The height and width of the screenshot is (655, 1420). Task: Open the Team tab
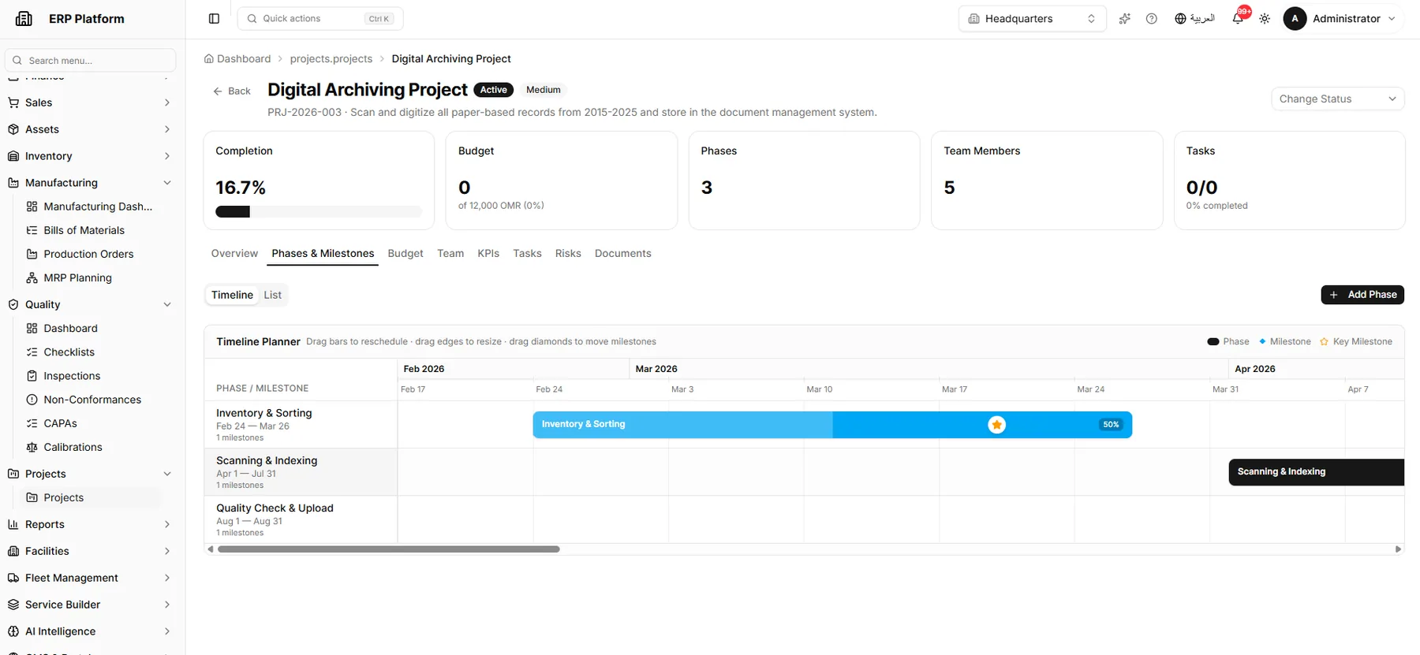(450, 253)
